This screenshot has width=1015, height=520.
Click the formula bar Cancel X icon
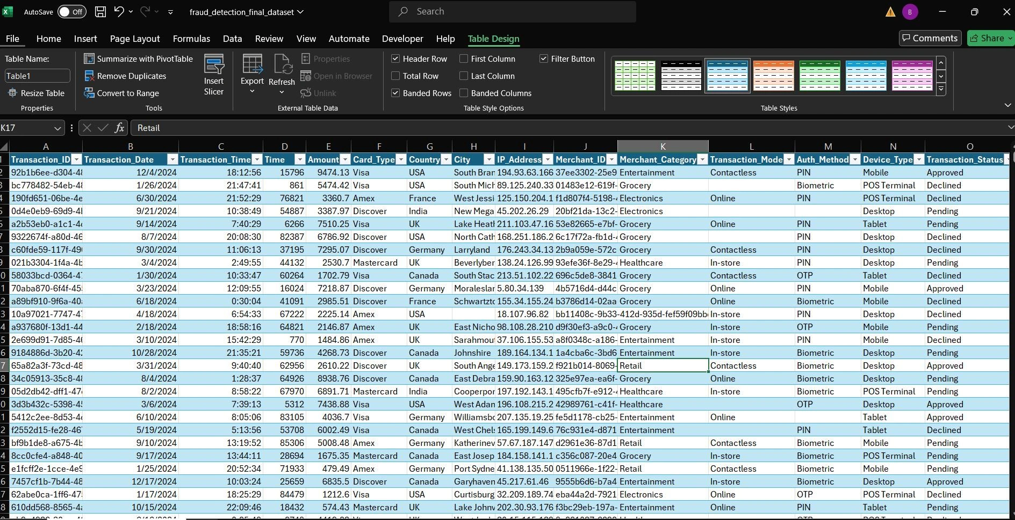[x=87, y=128]
